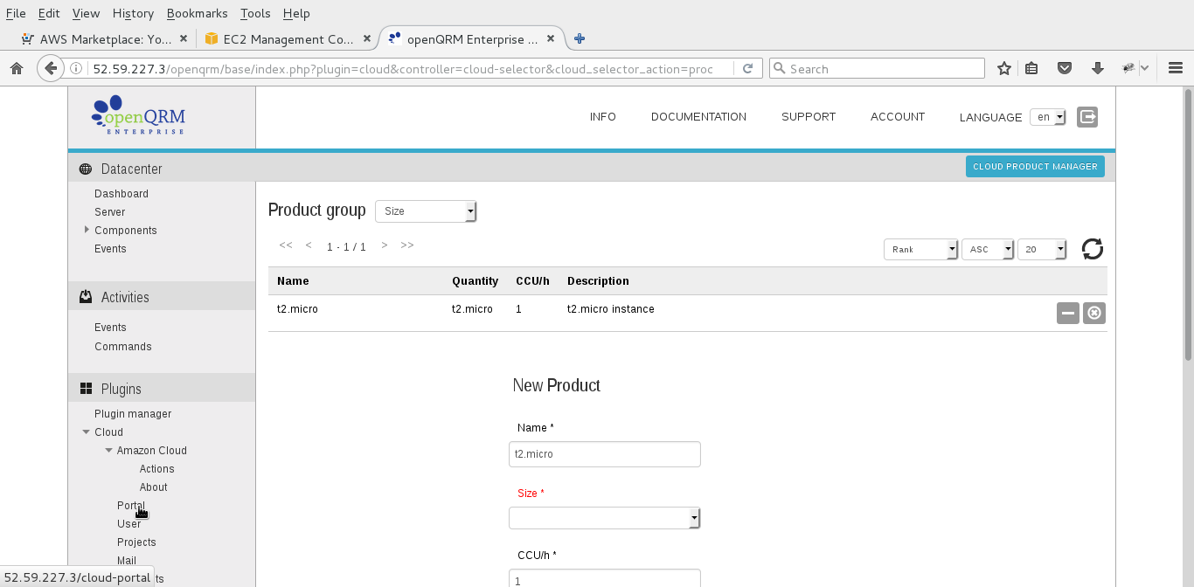The height and width of the screenshot is (587, 1194).
Task: Go to next page of products
Action: [x=385, y=245]
